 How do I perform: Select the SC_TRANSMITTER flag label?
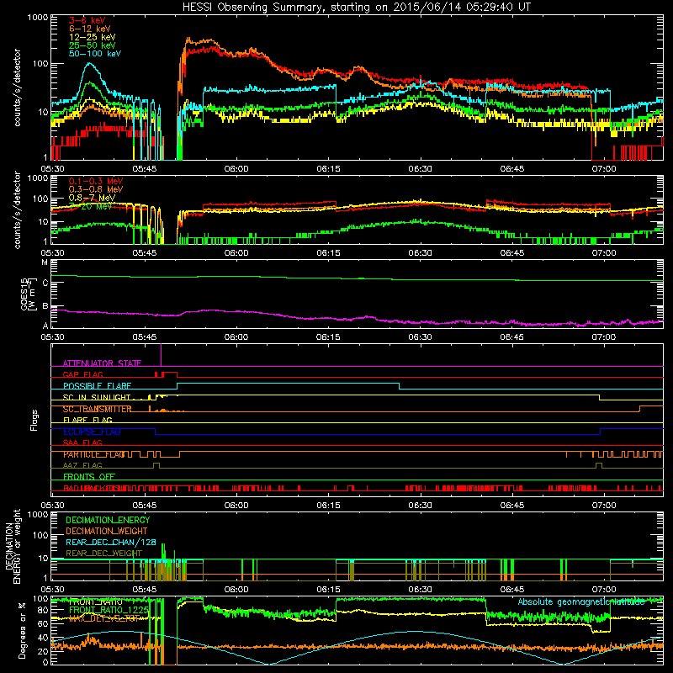coord(97,409)
